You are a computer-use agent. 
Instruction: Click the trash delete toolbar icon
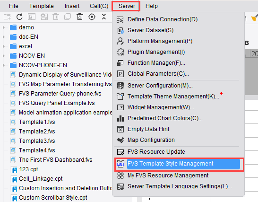pos(56,17)
